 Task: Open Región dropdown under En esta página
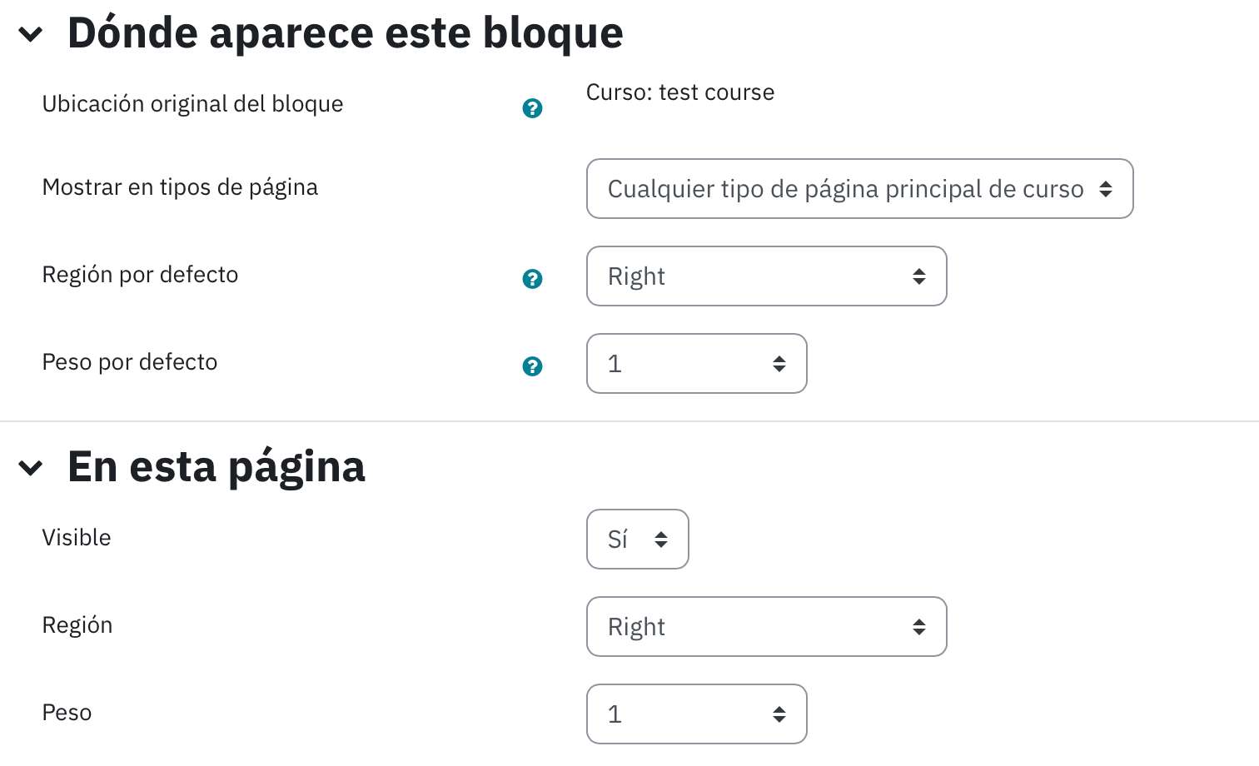click(x=767, y=627)
